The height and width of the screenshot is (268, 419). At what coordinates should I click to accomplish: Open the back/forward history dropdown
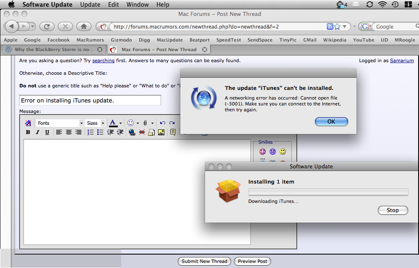point(33,26)
